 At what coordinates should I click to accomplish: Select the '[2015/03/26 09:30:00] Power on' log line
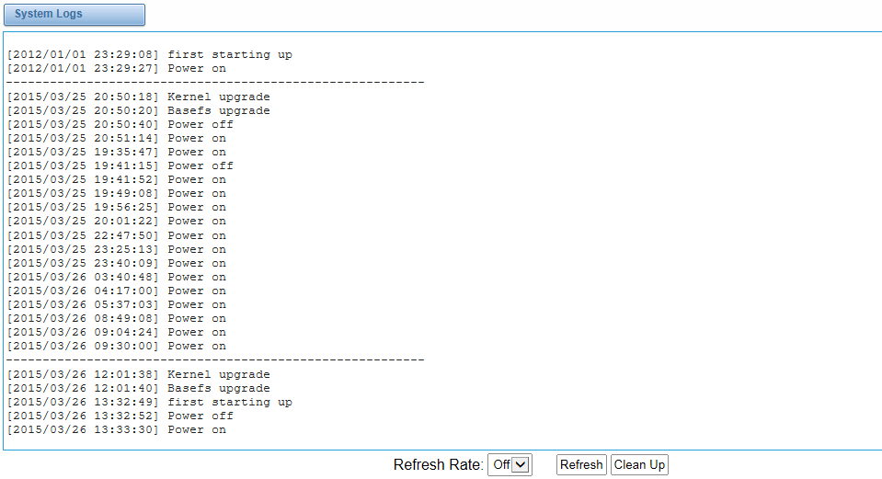tap(117, 347)
